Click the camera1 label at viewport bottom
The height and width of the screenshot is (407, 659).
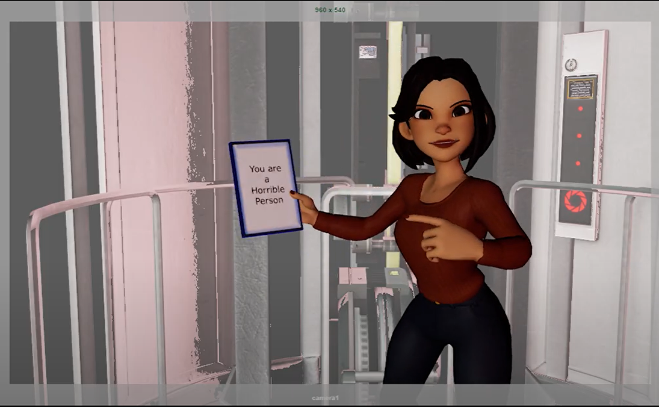pyautogui.click(x=325, y=398)
